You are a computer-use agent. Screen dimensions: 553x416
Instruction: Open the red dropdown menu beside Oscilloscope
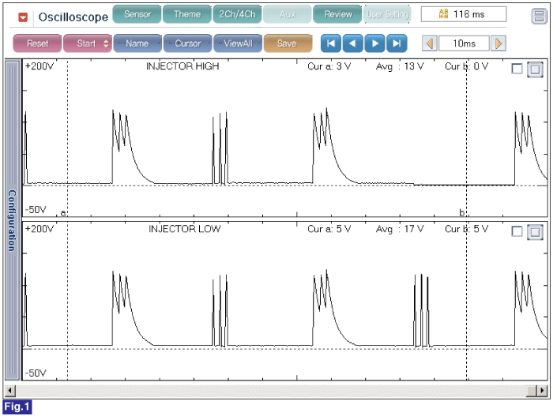point(23,17)
